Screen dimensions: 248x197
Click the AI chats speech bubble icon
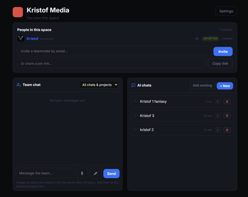tap(133, 85)
